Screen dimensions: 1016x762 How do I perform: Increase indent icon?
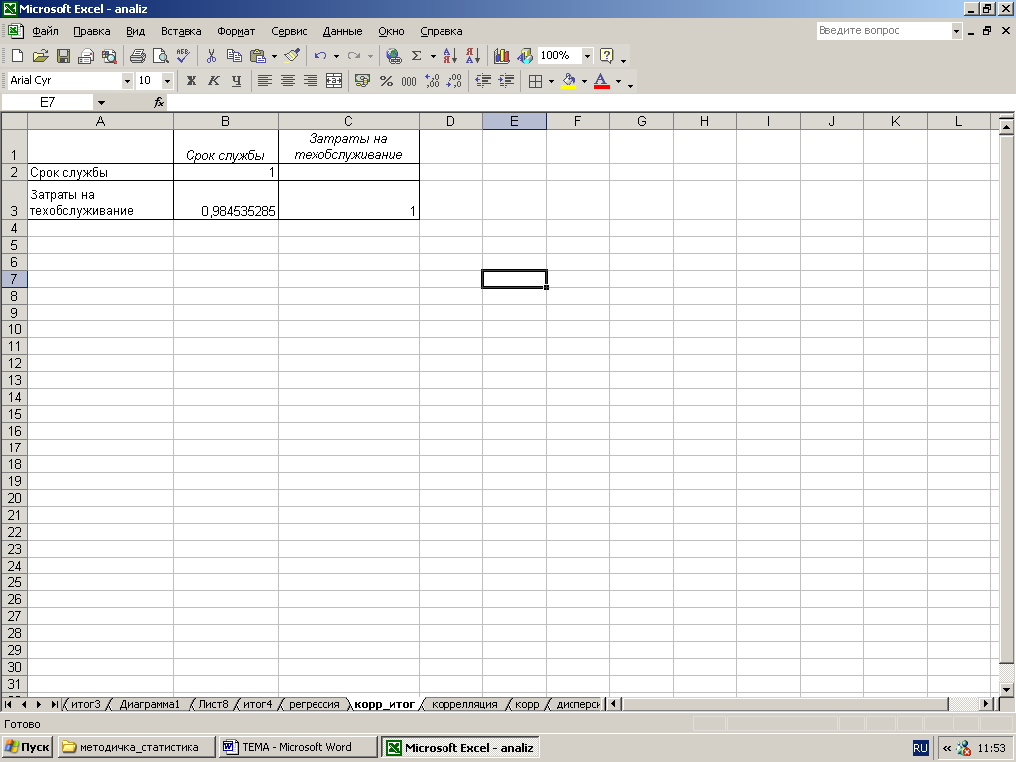click(506, 81)
